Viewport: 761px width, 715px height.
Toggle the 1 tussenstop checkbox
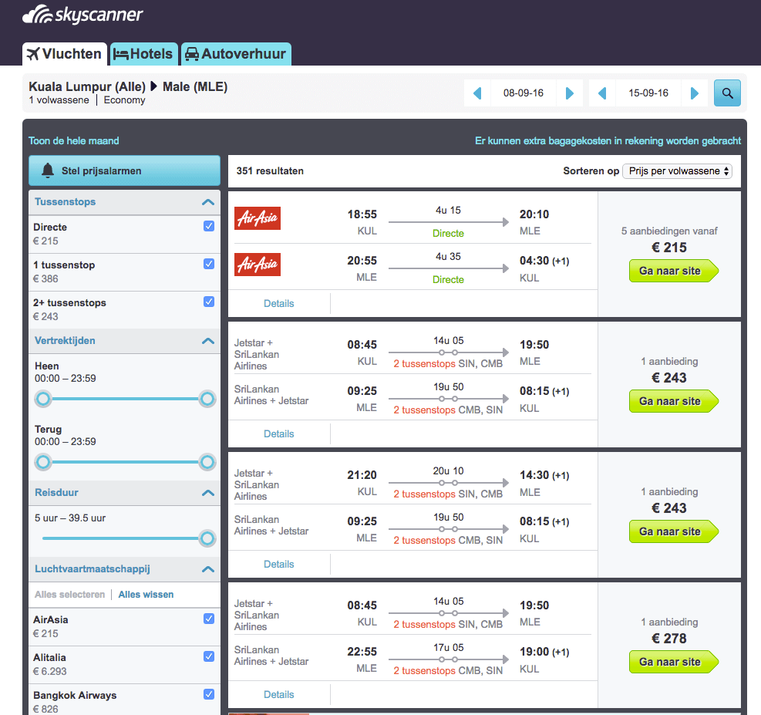tap(208, 264)
